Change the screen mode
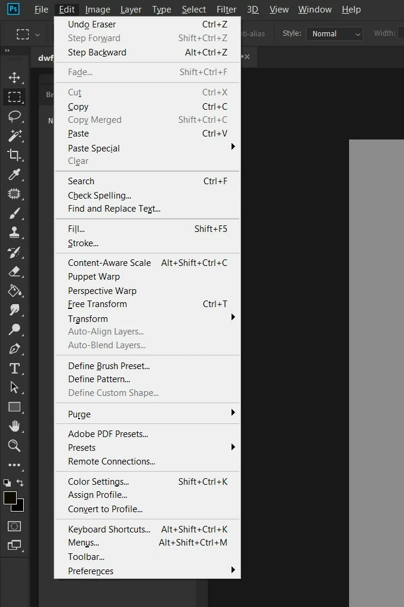Image resolution: width=404 pixels, height=607 pixels. (x=14, y=545)
